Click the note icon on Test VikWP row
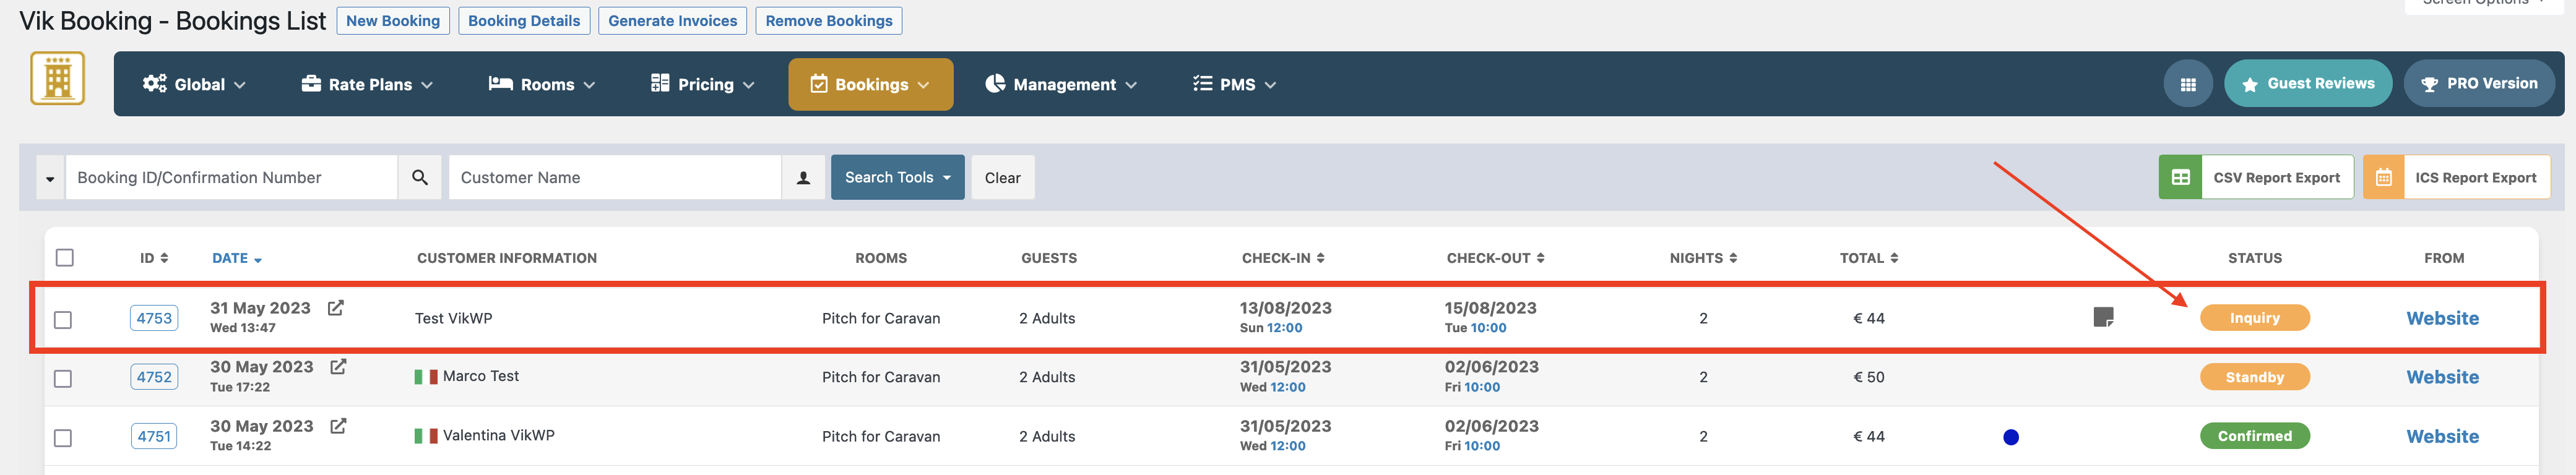2576x475 pixels. [x=2103, y=317]
